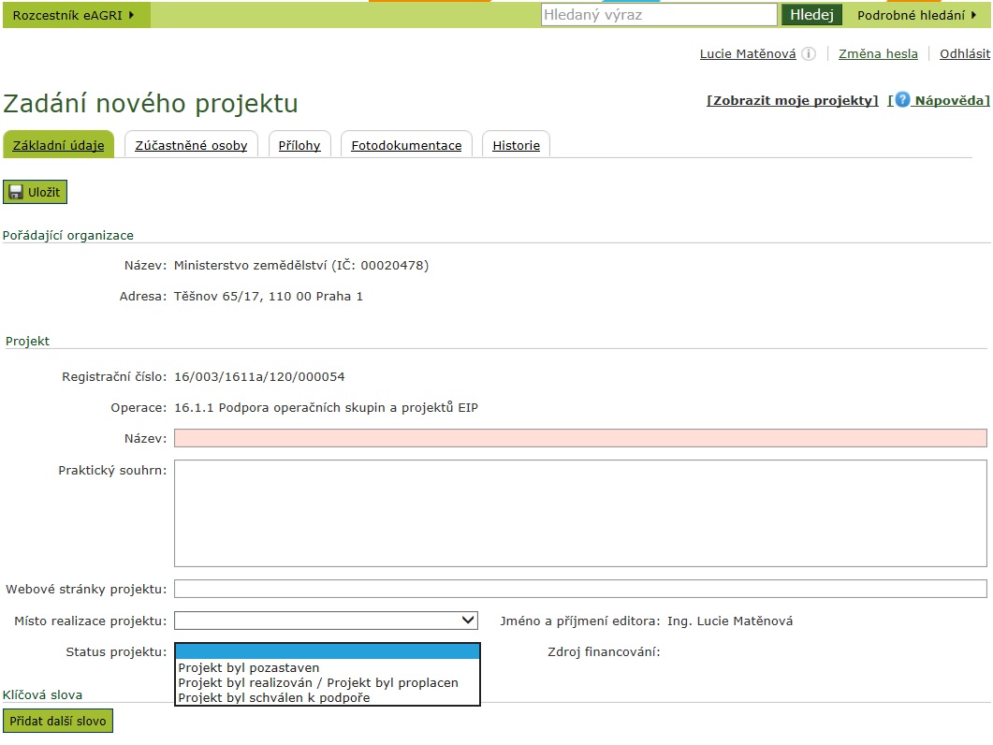The width and height of the screenshot is (993, 745).
Task: Focus the pink Název input field
Action: tap(580, 438)
